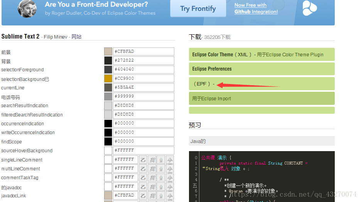The image size is (361, 202).
Task: Toggle underline ü button for commentTaskTag
Action: 161,178
